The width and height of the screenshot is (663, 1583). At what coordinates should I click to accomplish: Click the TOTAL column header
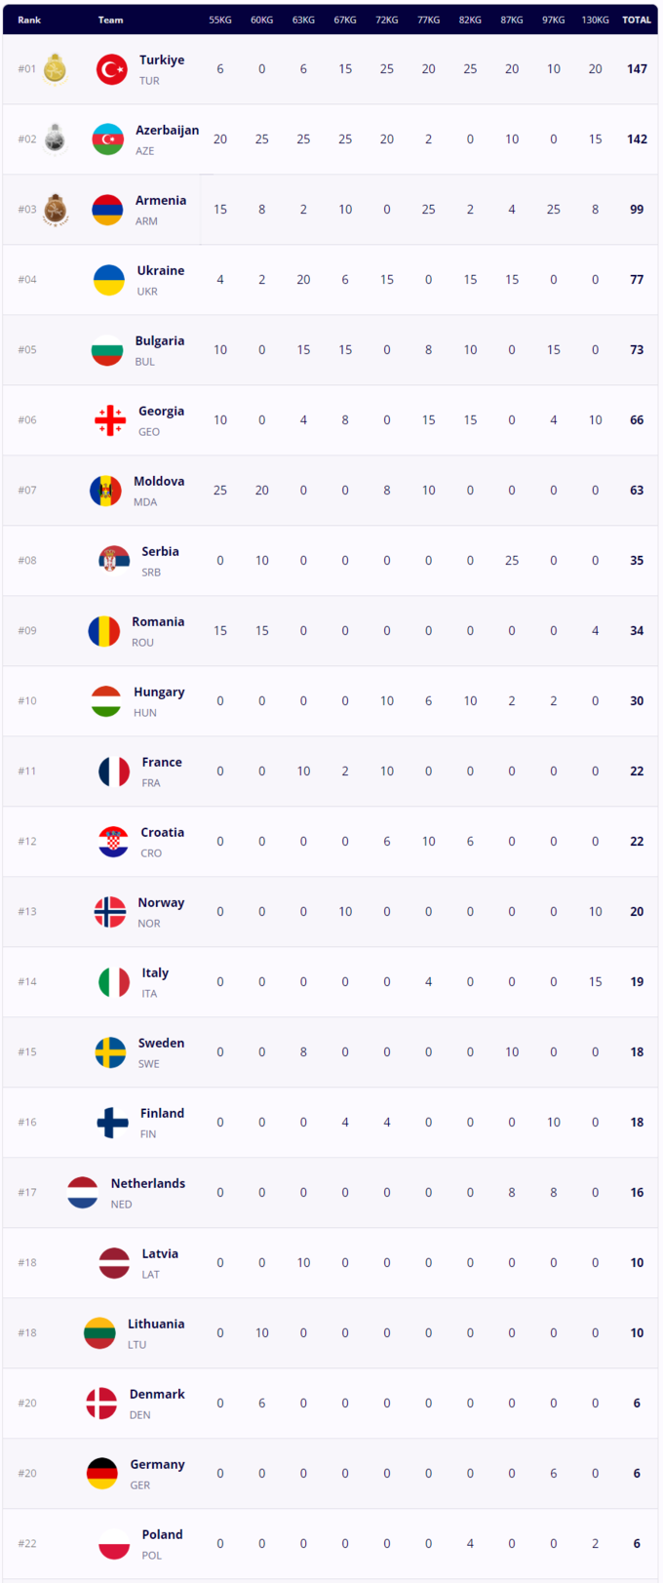coord(637,20)
